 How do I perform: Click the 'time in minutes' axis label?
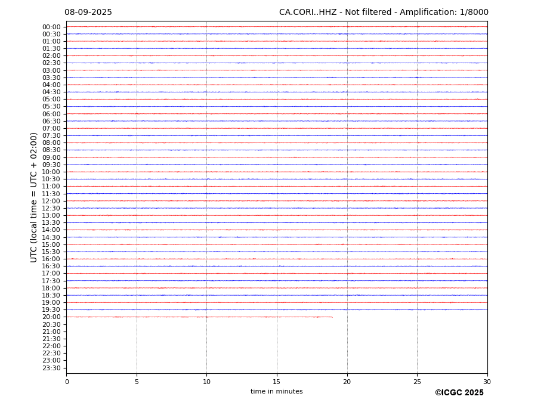pyautogui.click(x=277, y=391)
